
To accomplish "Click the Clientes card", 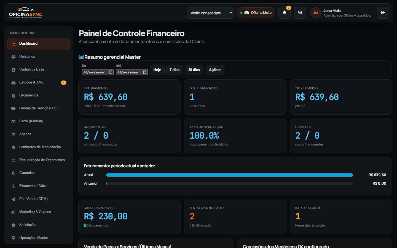I will click(341, 136).
